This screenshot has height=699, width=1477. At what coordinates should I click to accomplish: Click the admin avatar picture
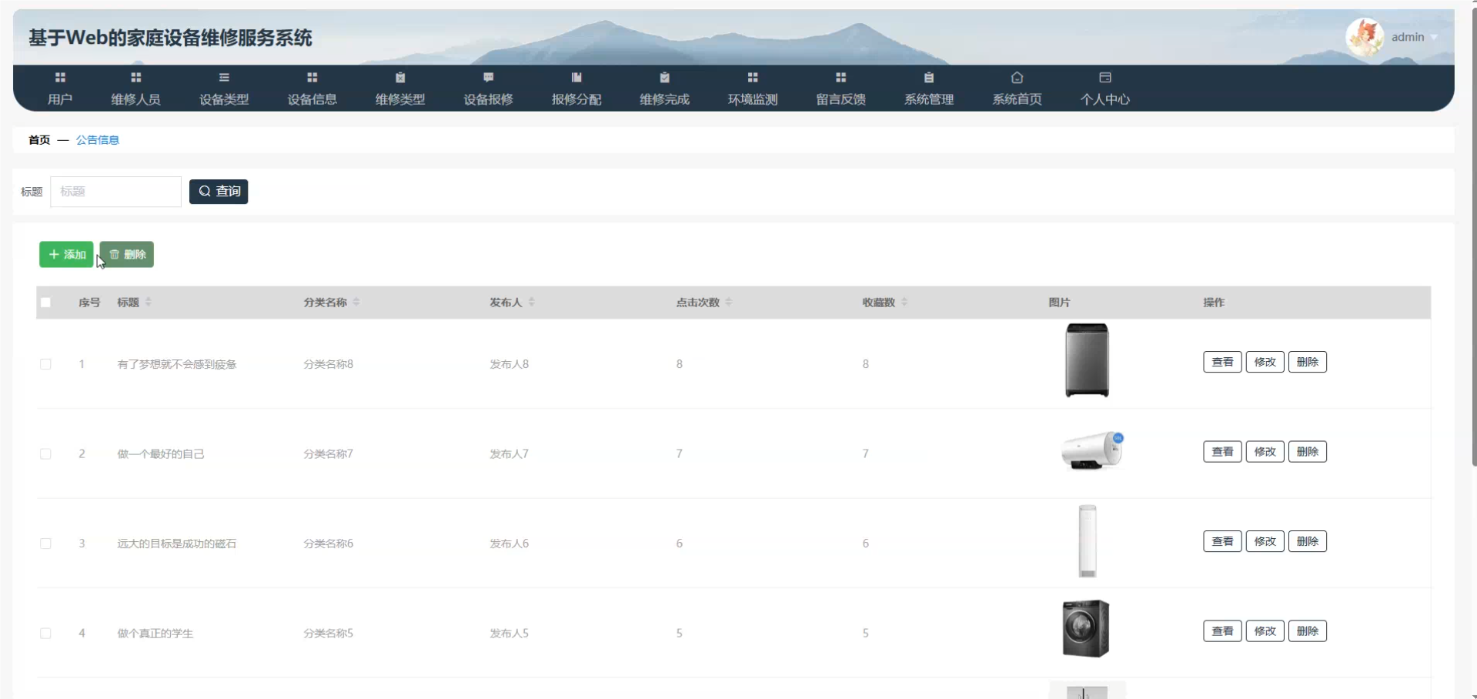[x=1365, y=37]
